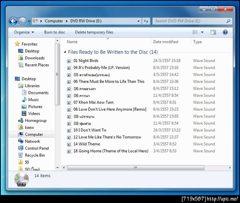This screenshot has width=240, height=203.
Task: Toggle the preview pane icon
Action: click(x=213, y=32)
